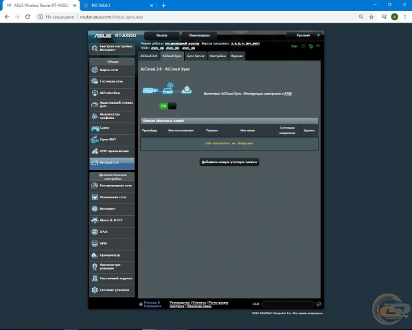Open Adaptive QoS gauge icon in sidebar

[x=95, y=104]
